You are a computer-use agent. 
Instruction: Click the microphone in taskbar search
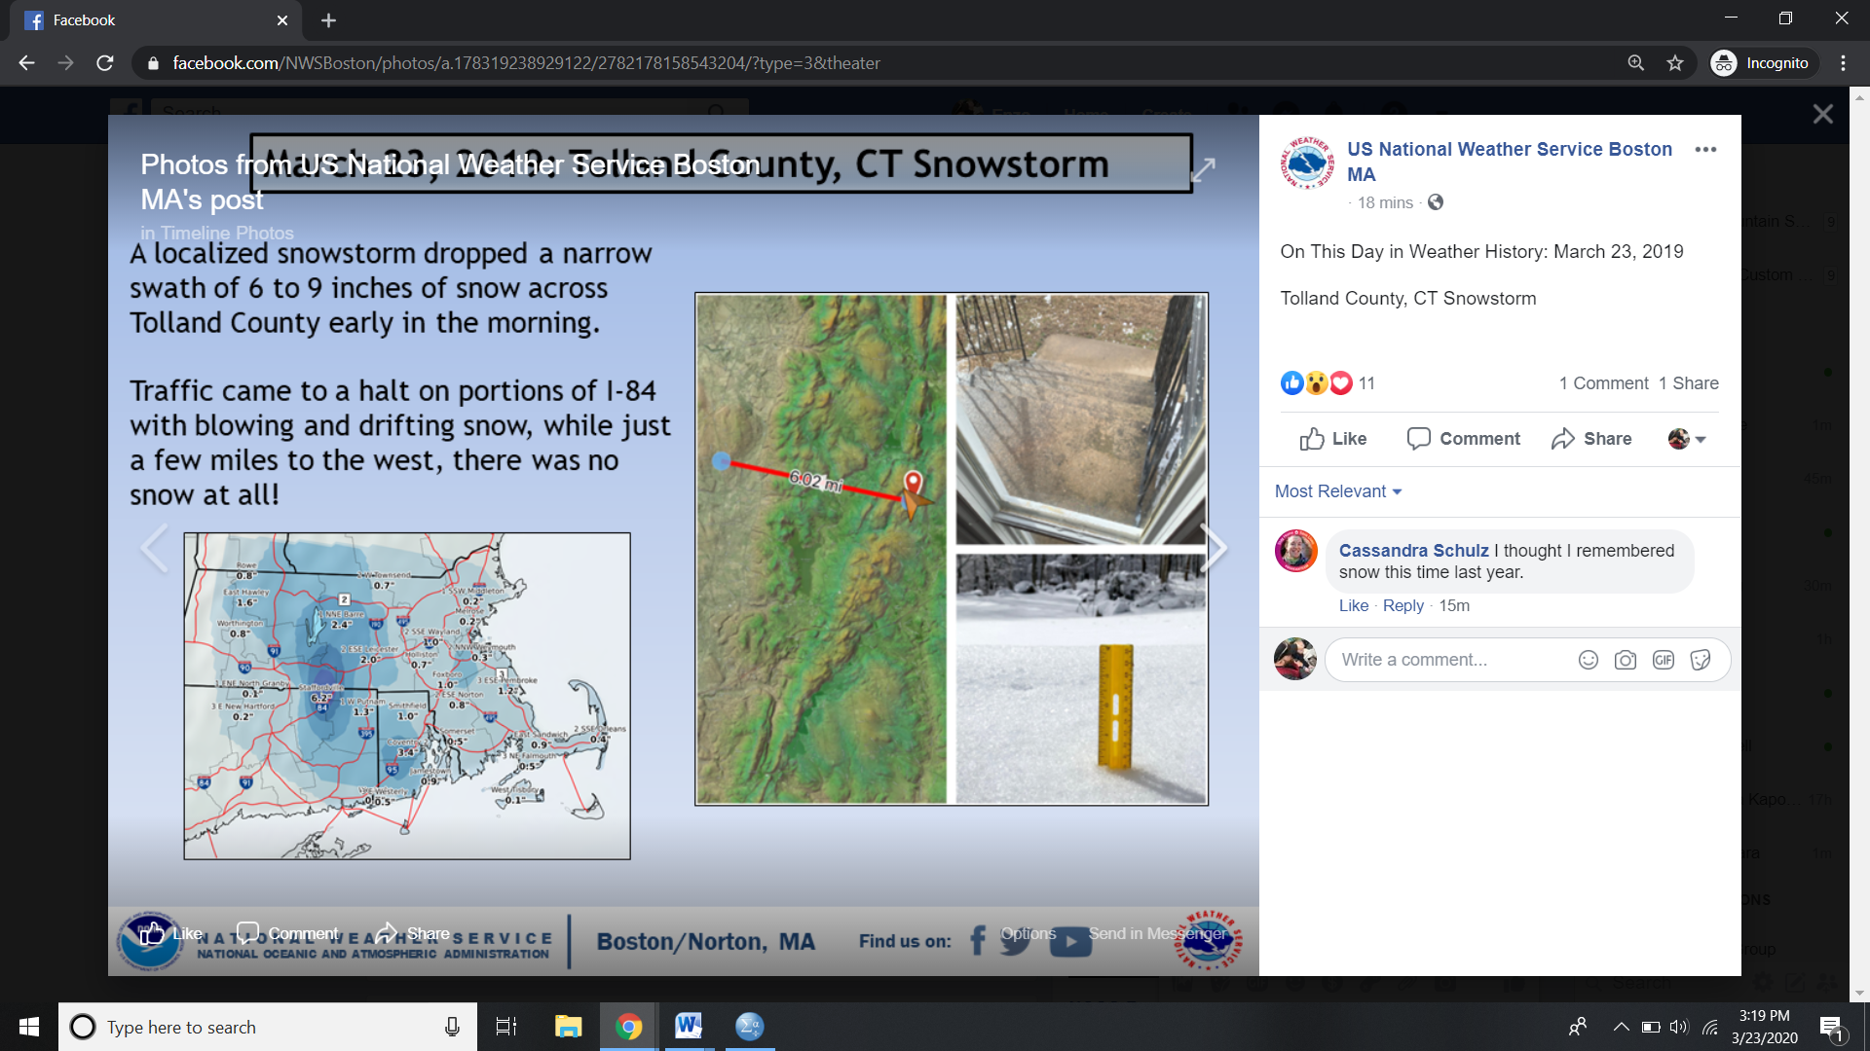tap(452, 1027)
